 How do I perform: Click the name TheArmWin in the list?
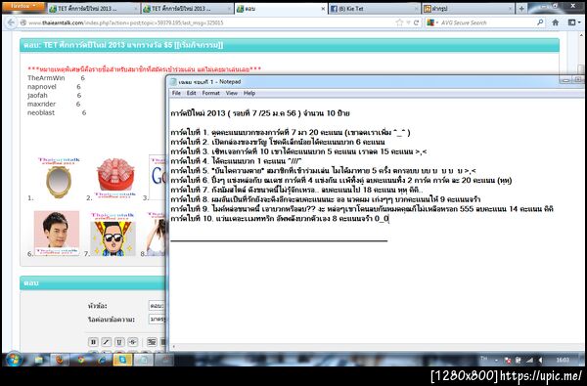pos(46,78)
